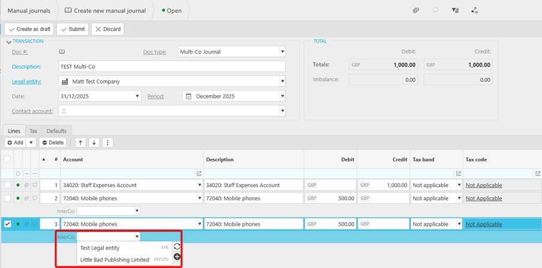The image size is (542, 268).
Task: Click the paperclip attachments icon in header
Action: coord(416,10)
